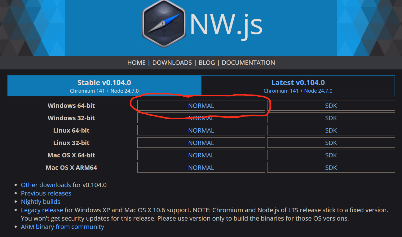
Task: Go to the DOWNLOADS page
Action: click(172, 63)
